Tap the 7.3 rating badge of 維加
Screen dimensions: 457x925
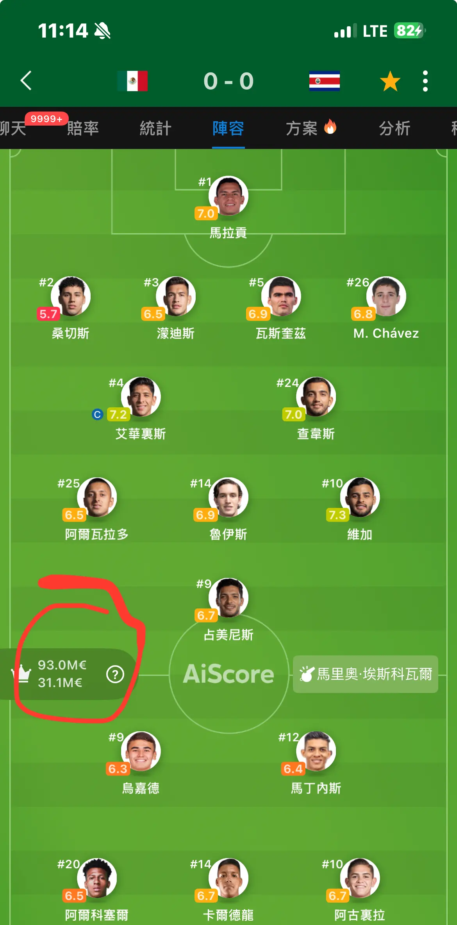coord(337,515)
